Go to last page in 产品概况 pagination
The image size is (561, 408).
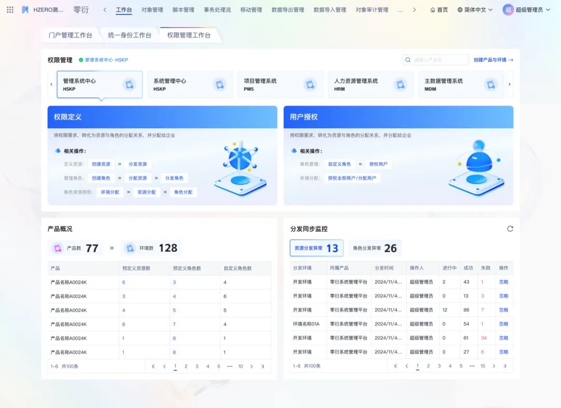click(263, 366)
